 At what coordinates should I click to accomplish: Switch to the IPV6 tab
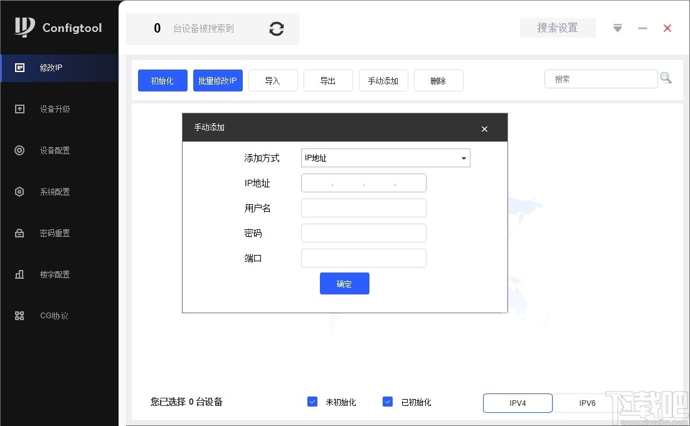[x=586, y=403]
